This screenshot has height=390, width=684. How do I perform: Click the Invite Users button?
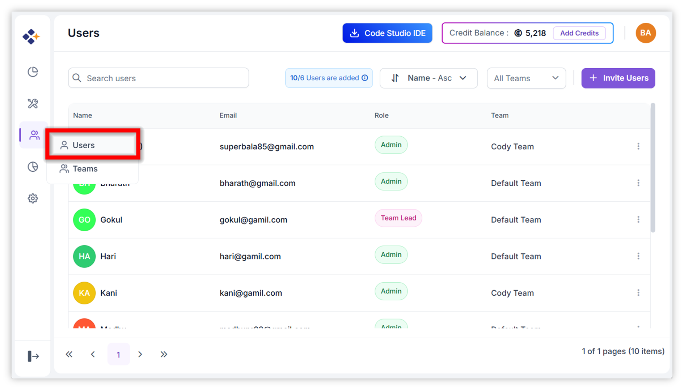click(618, 78)
